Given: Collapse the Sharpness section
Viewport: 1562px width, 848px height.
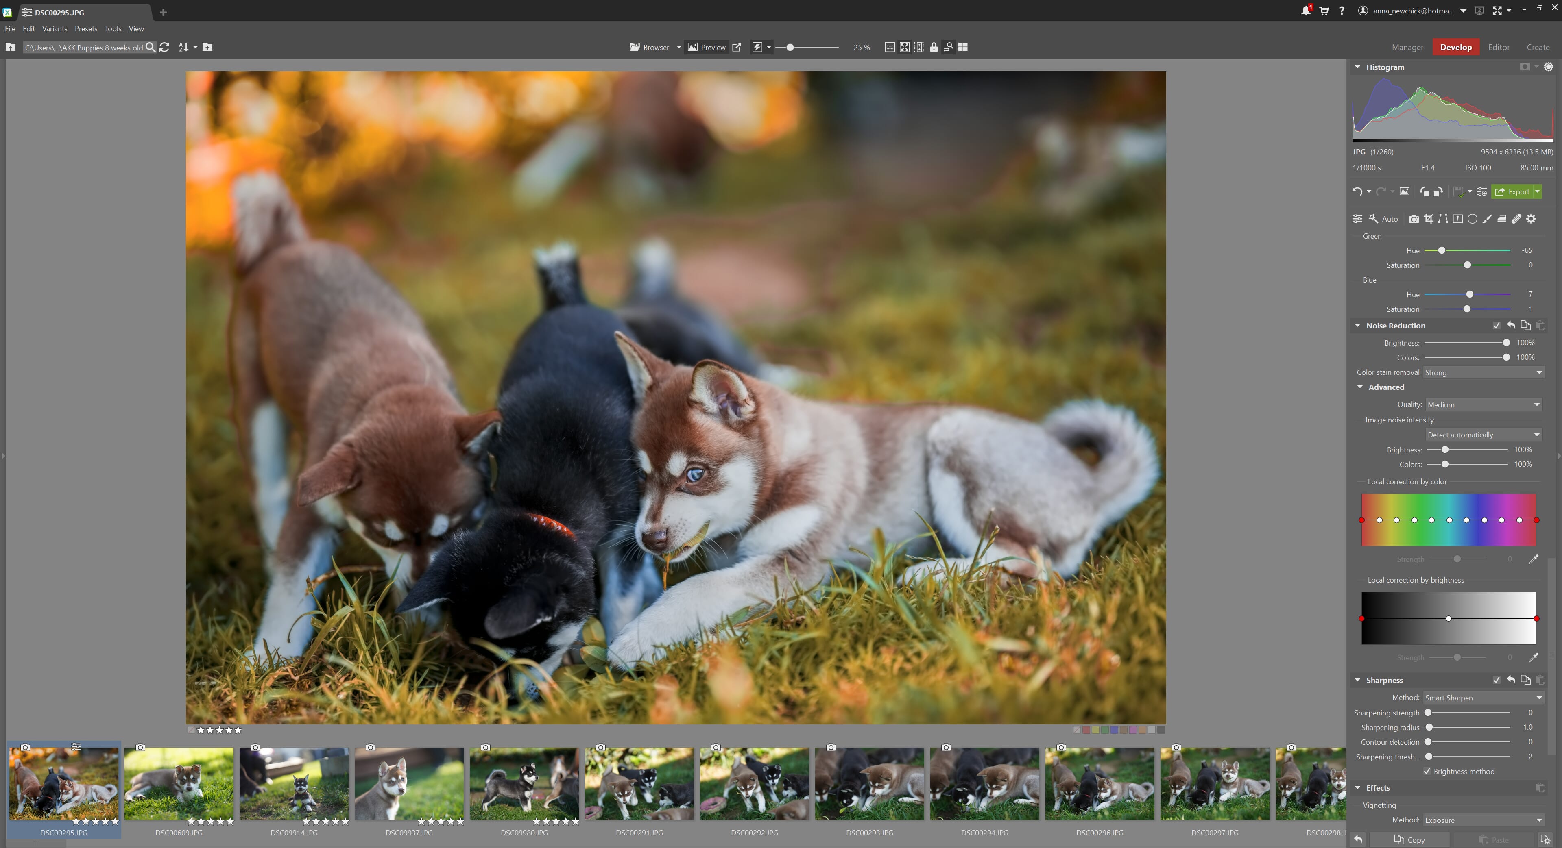Looking at the screenshot, I should tap(1357, 680).
